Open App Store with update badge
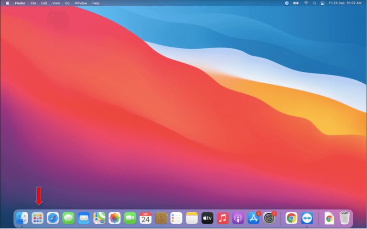This screenshot has width=367, height=229. pyautogui.click(x=254, y=218)
